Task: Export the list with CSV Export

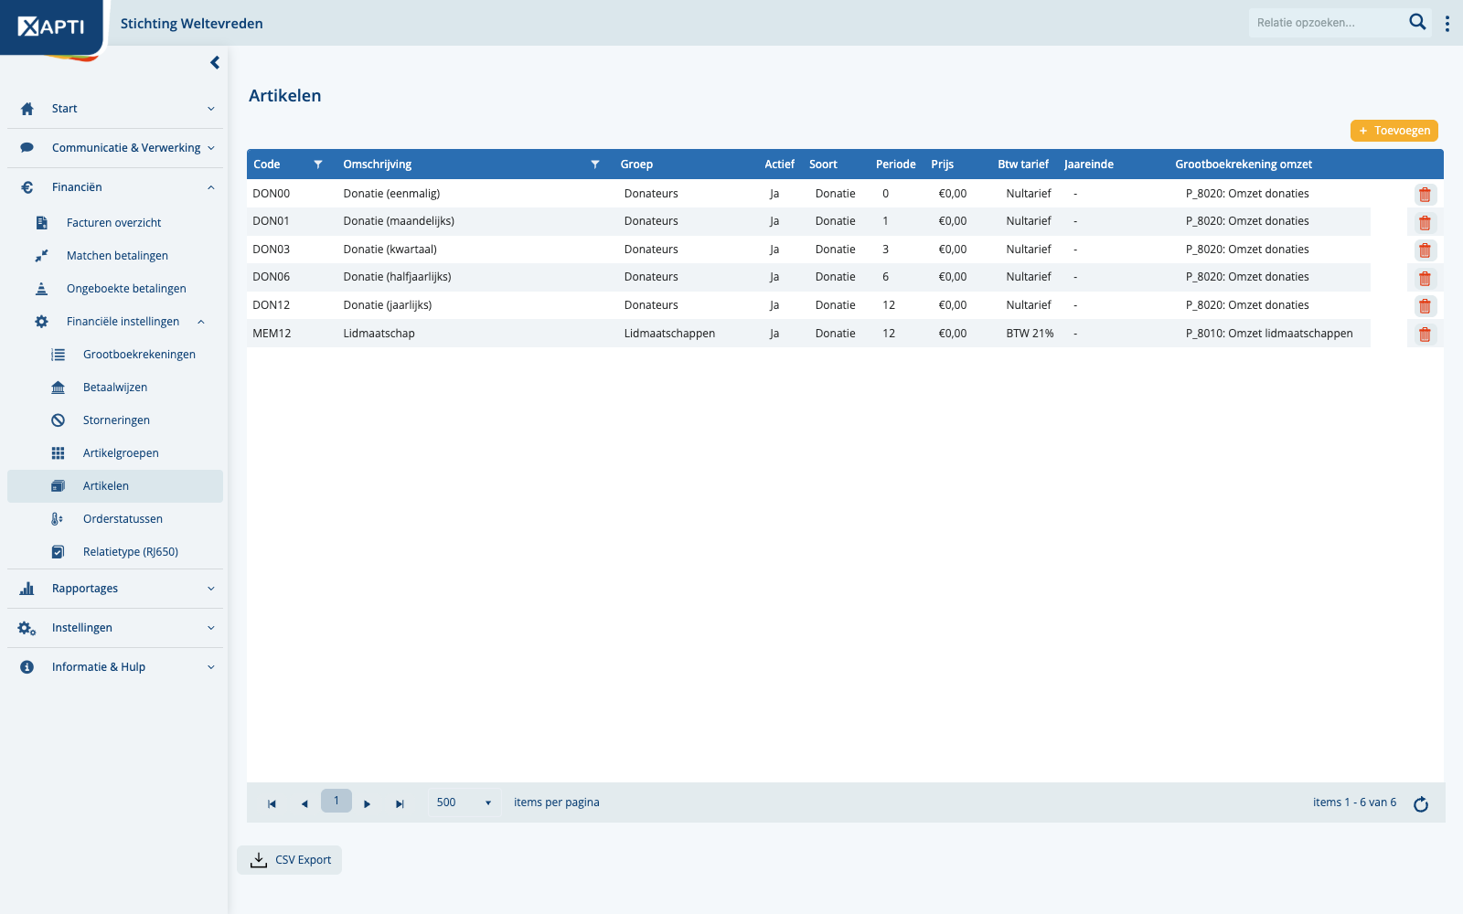Action: (x=290, y=860)
